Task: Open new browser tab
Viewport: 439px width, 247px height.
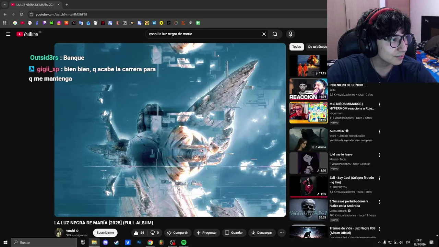Action: click(x=67, y=5)
